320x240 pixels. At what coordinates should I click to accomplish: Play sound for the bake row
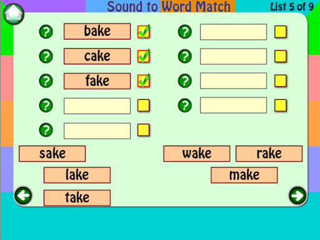pyautogui.click(x=46, y=32)
